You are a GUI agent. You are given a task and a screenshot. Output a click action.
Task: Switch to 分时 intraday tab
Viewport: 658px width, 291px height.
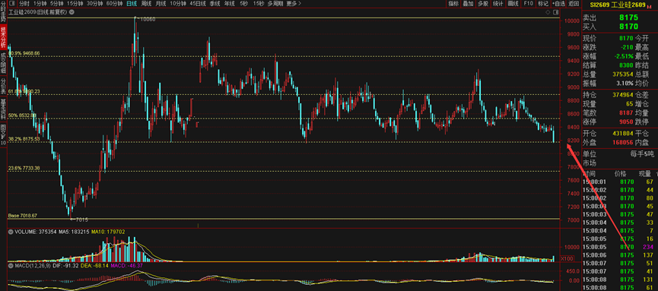pos(25,4)
